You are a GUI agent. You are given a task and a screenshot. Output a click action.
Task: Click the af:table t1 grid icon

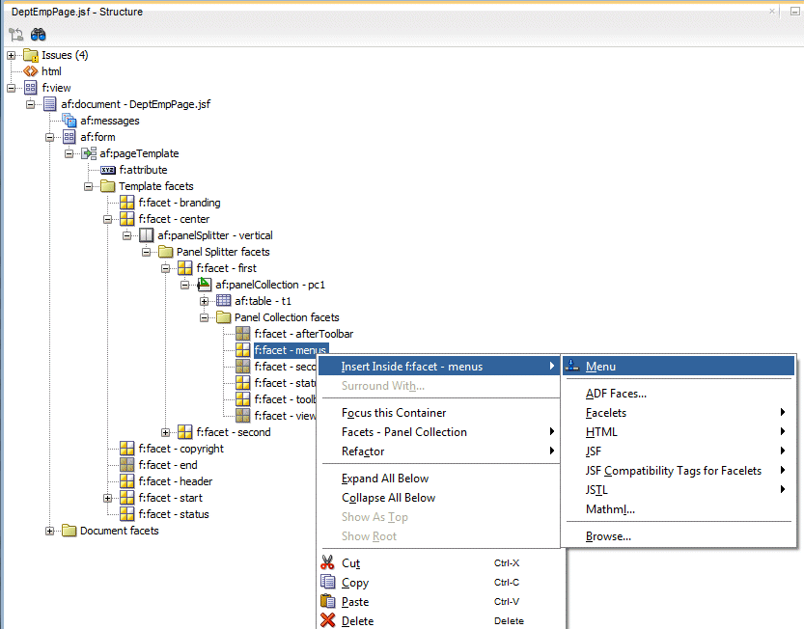(224, 300)
